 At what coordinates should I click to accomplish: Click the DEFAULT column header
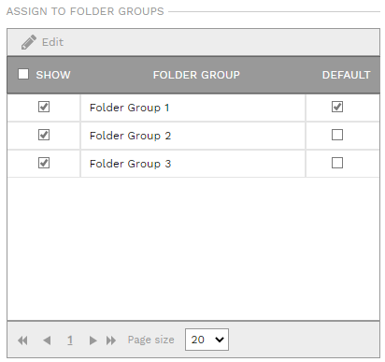coord(346,75)
